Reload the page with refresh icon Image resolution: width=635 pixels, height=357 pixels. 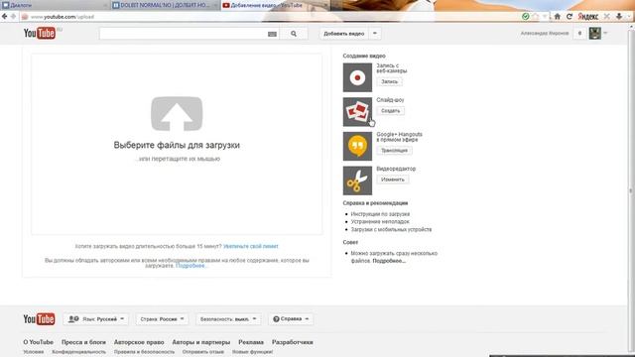(569, 16)
